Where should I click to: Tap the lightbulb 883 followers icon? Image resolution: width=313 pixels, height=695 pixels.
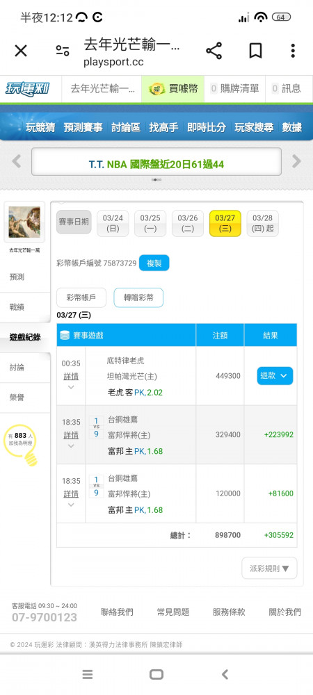pos(20,445)
